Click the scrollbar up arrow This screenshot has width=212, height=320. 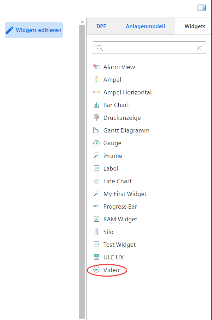(82, 22)
